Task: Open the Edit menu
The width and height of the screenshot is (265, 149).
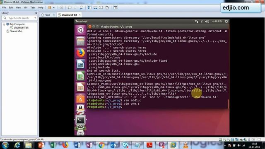Action: click(11, 7)
